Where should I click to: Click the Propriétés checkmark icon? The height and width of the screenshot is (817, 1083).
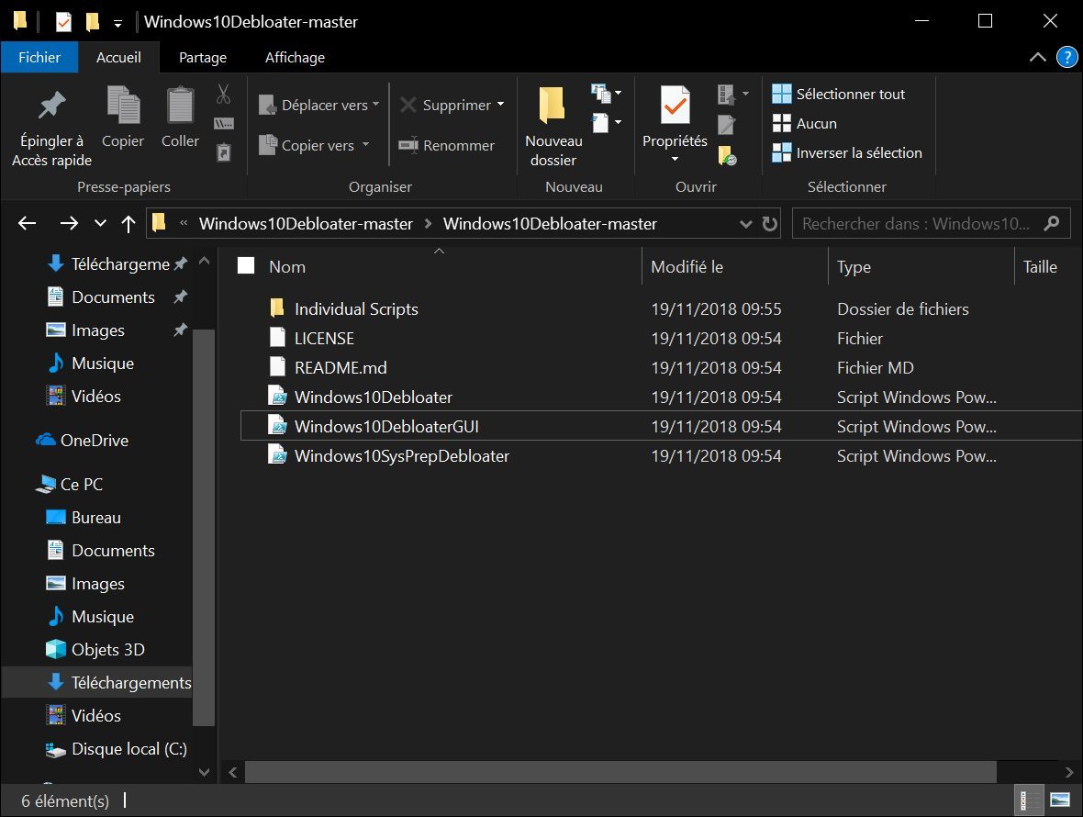675,105
